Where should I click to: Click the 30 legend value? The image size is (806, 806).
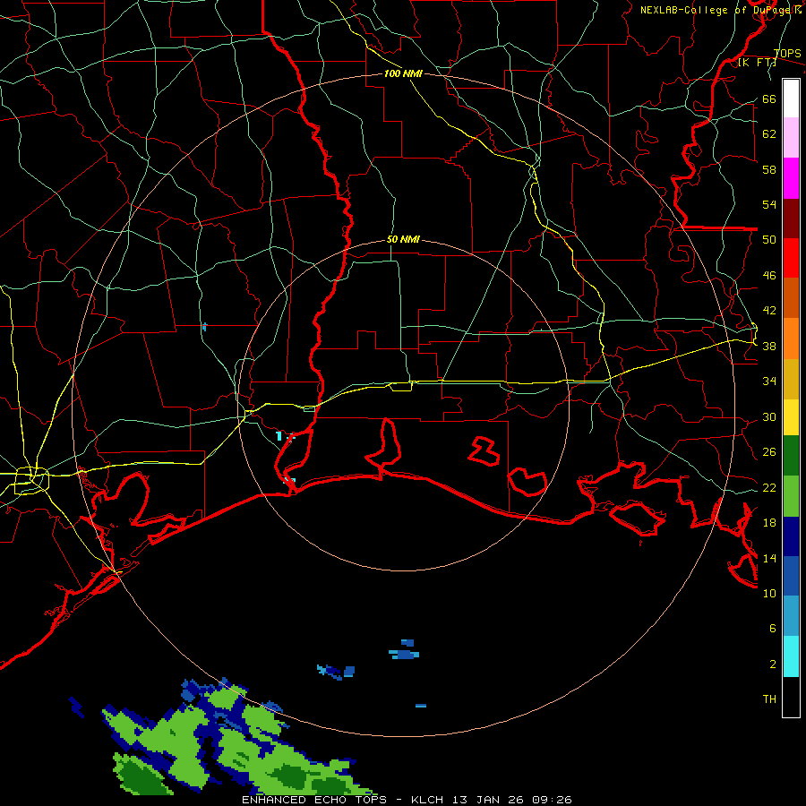click(x=769, y=416)
